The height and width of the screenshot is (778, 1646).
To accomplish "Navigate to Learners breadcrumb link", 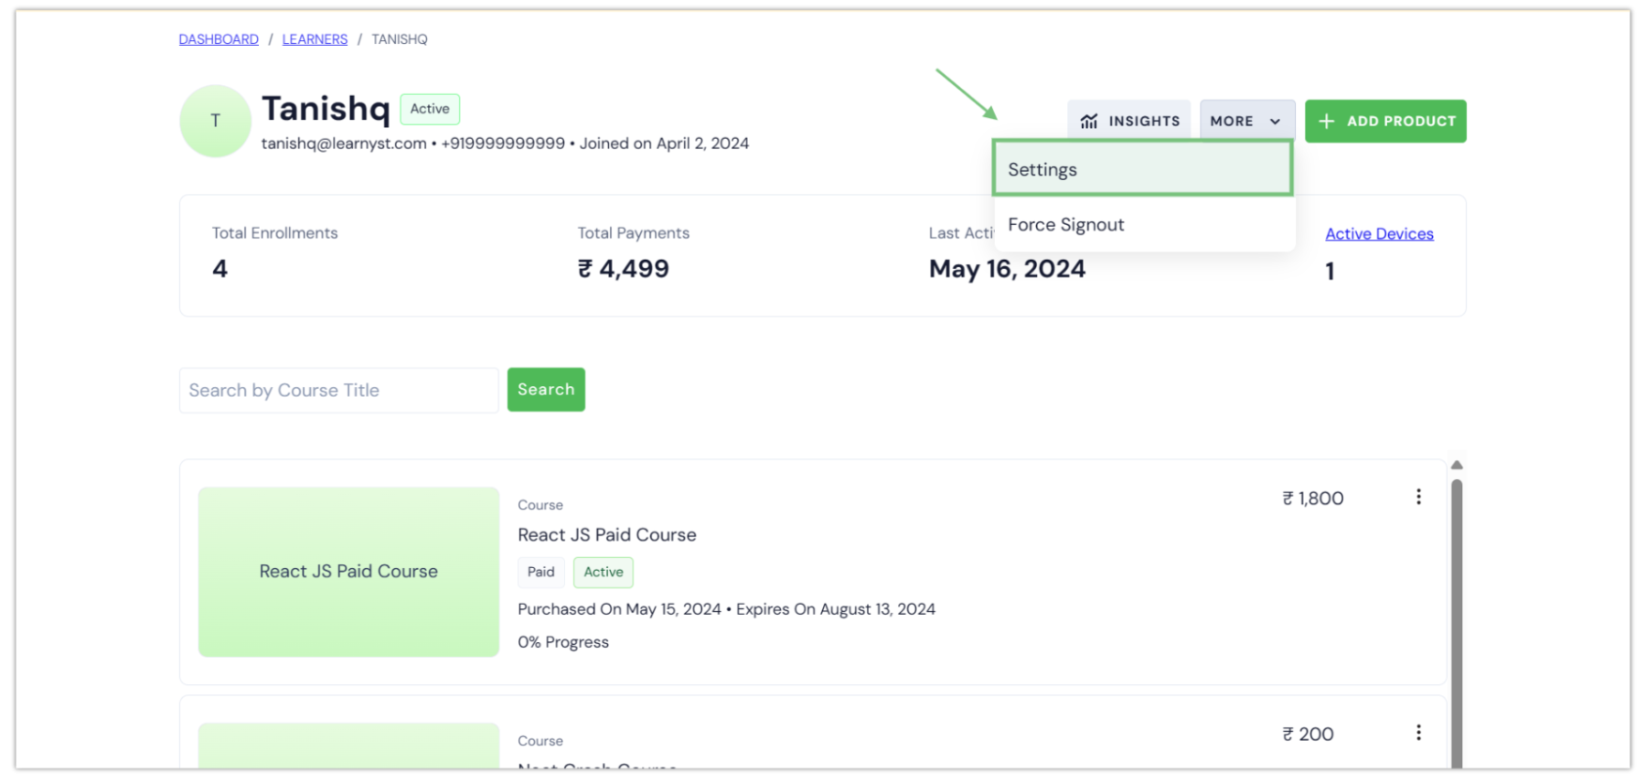I will (314, 39).
